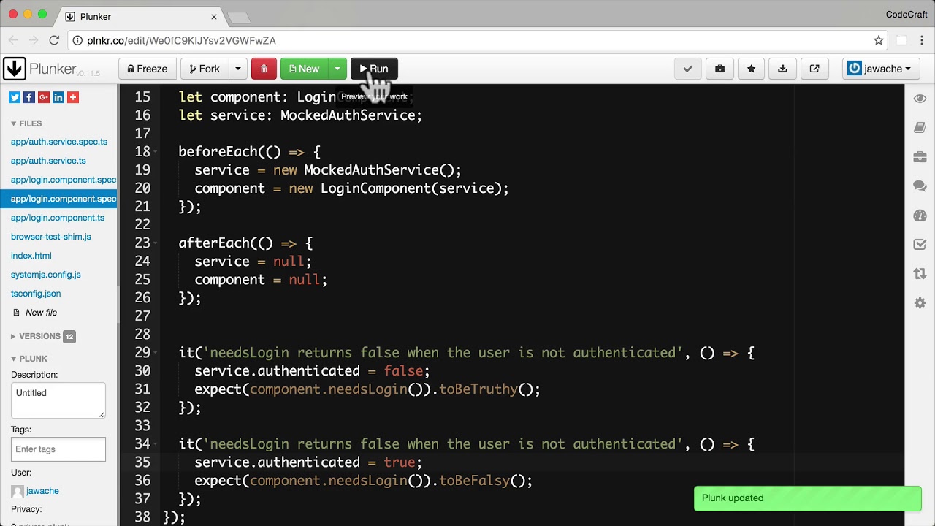Create a New file

pos(41,313)
